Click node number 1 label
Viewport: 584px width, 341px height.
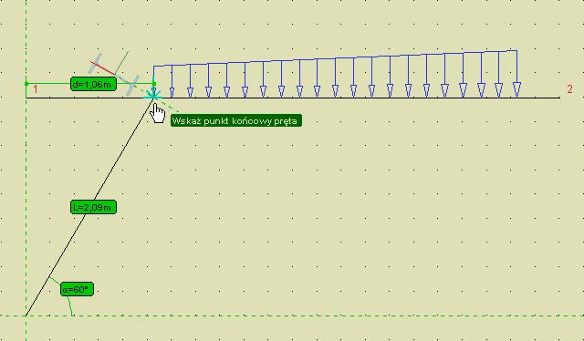point(36,89)
